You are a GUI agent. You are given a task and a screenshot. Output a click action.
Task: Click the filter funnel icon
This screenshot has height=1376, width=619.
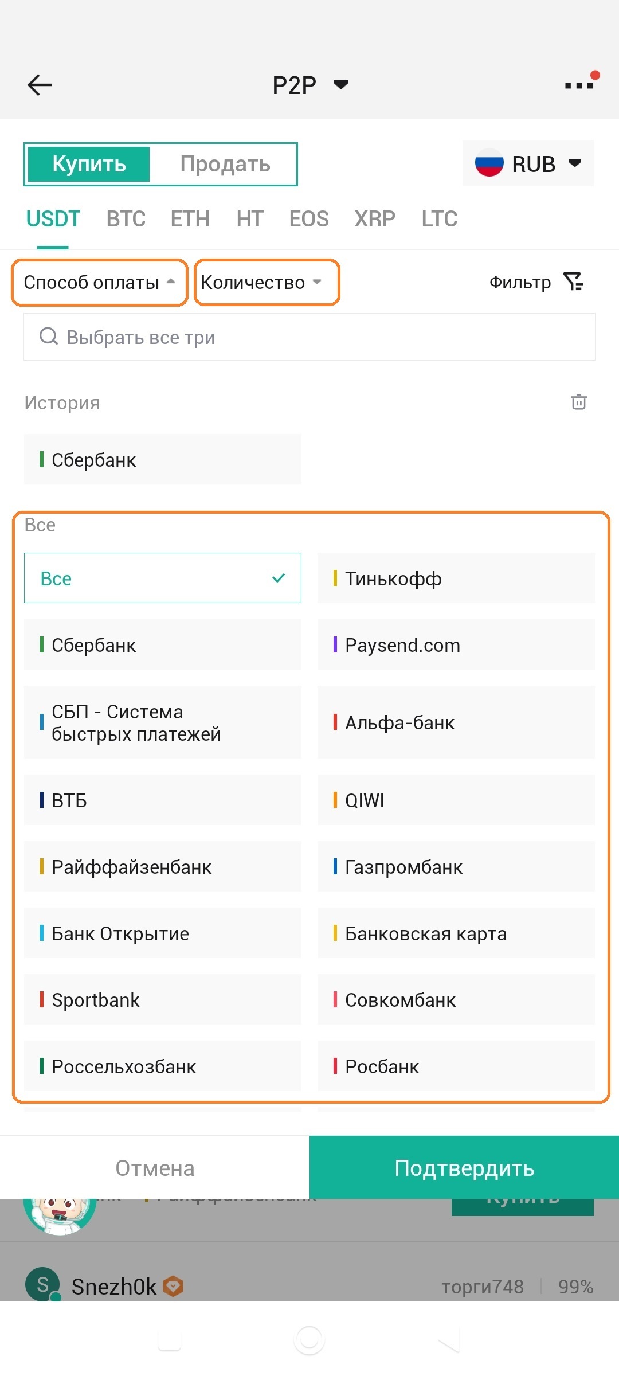pos(573,282)
